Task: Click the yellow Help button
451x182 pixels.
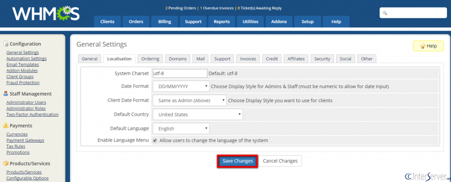Action: click(x=428, y=46)
